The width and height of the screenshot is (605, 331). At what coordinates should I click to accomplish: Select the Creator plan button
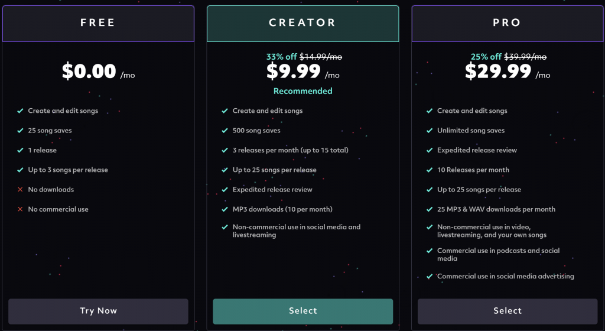(x=303, y=311)
